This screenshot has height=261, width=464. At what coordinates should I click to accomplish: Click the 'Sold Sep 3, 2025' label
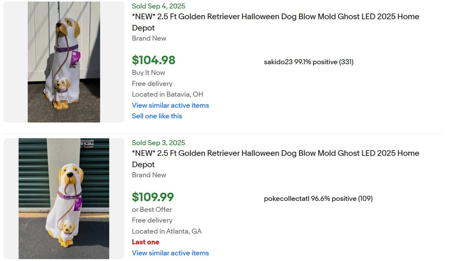click(x=158, y=143)
